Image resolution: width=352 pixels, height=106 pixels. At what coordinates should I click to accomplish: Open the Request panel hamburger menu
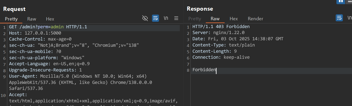(x=176, y=18)
